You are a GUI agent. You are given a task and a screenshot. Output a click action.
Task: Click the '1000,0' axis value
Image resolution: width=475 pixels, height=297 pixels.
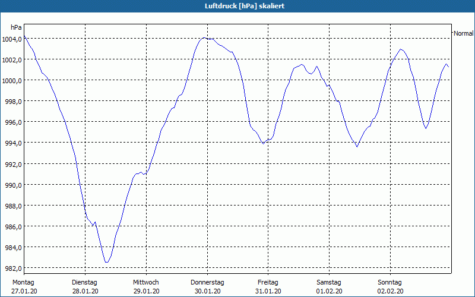tap(12, 81)
